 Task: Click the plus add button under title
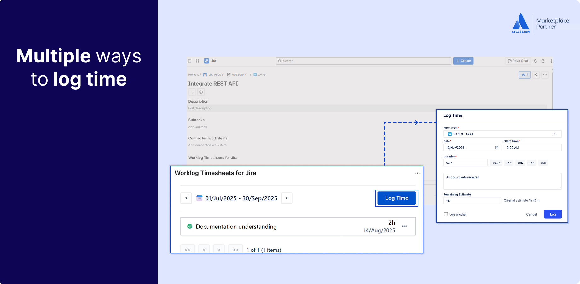click(x=192, y=92)
